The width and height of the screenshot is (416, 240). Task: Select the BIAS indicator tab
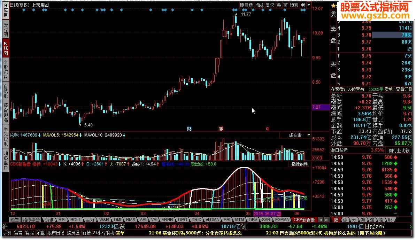(x=131, y=220)
